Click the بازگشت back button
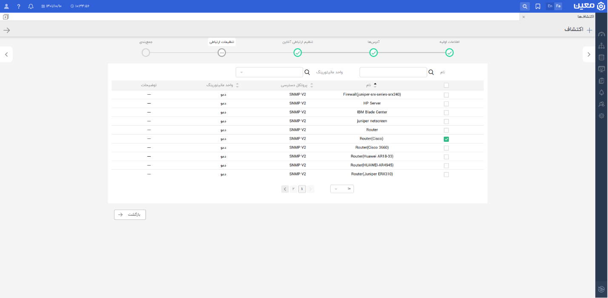The image size is (608, 298). (130, 215)
